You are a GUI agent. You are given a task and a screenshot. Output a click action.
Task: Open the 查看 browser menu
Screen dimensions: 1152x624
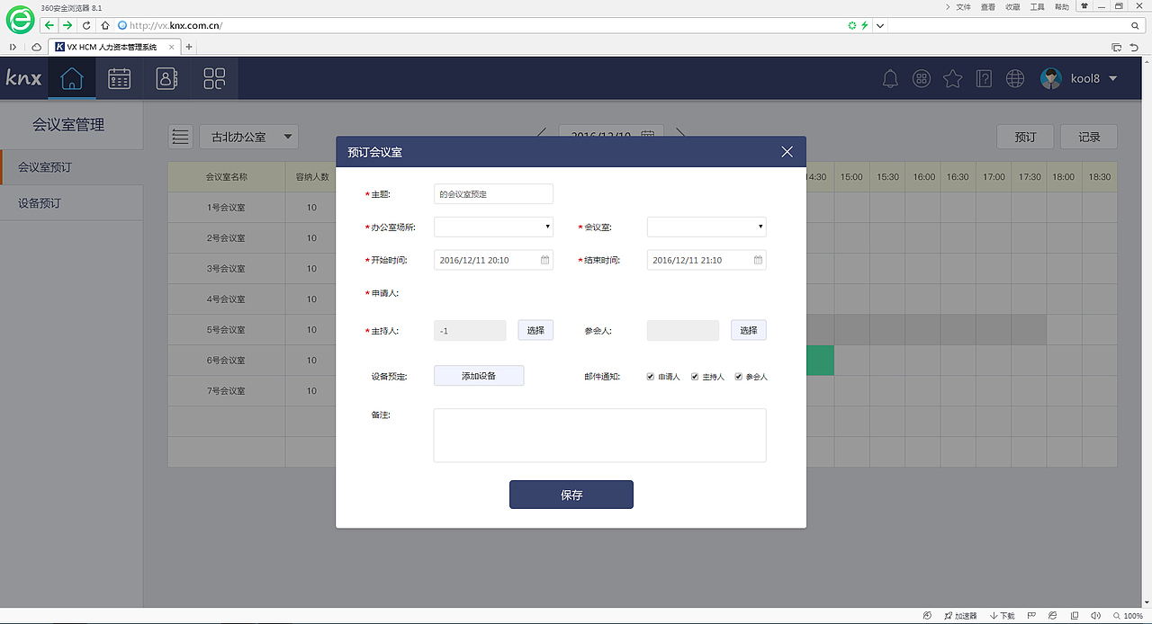tap(988, 6)
